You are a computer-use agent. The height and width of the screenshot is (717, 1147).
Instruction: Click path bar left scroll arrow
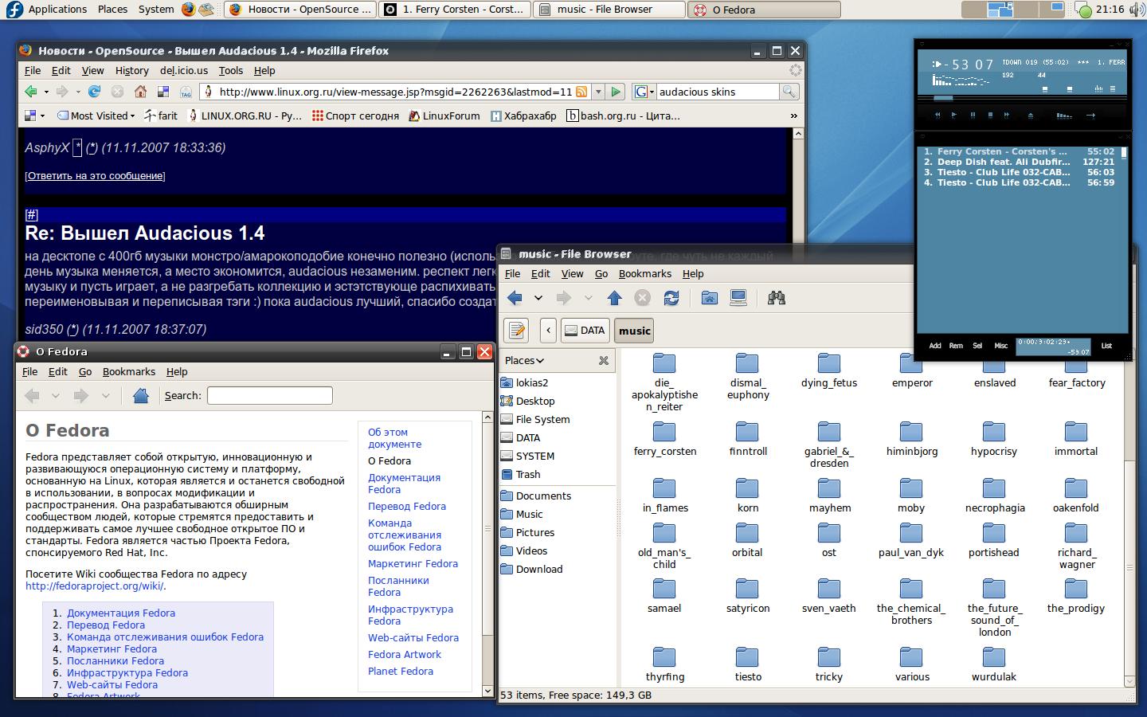tap(548, 331)
